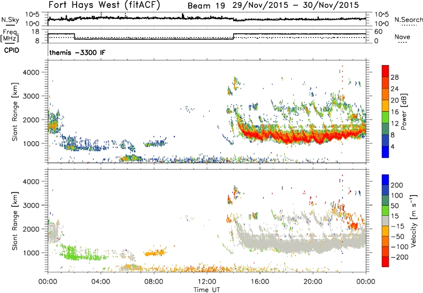Screen dimensions: 423x293
Task: Click the 'Power [dB]' colorbar label
Action: click(403, 112)
